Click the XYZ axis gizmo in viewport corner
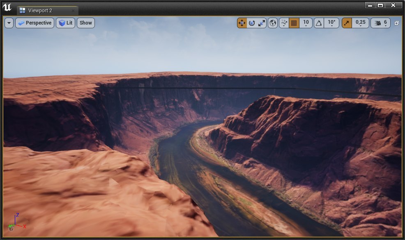Image resolution: width=405 pixels, height=240 pixels. click(x=16, y=222)
